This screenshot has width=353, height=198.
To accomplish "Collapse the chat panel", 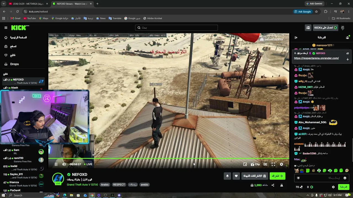I will pyautogui.click(x=296, y=37).
